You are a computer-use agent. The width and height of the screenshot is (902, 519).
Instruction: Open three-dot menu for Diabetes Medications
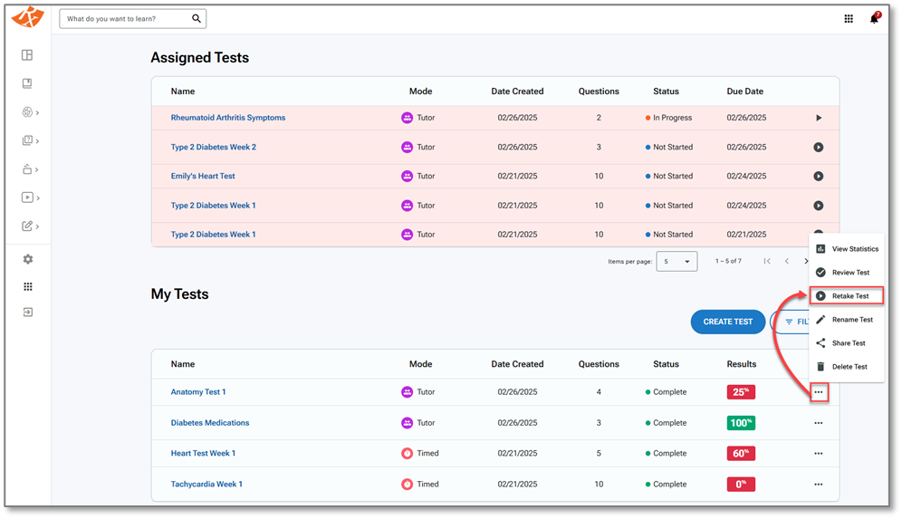pos(818,423)
